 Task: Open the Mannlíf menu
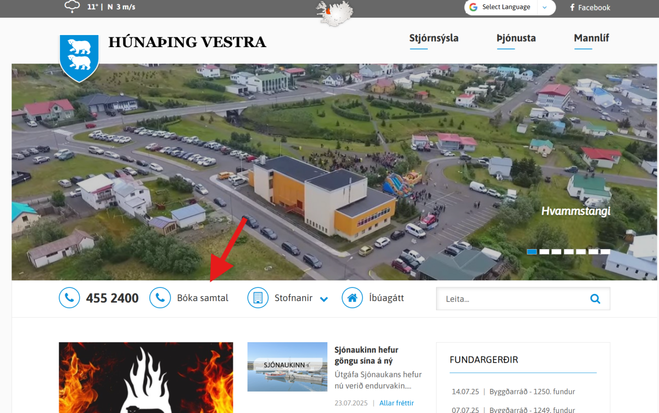[591, 38]
